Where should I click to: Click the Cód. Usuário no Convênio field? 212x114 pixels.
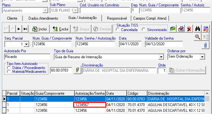click(105, 10)
